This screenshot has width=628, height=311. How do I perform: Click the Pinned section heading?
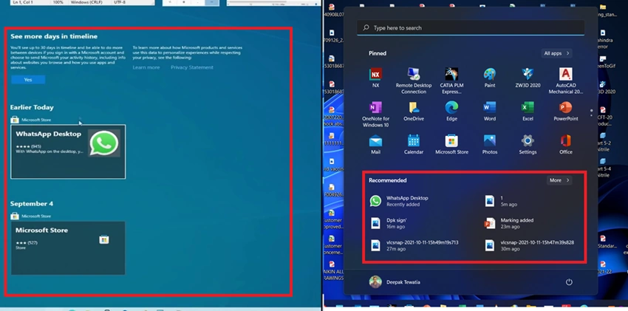(378, 53)
